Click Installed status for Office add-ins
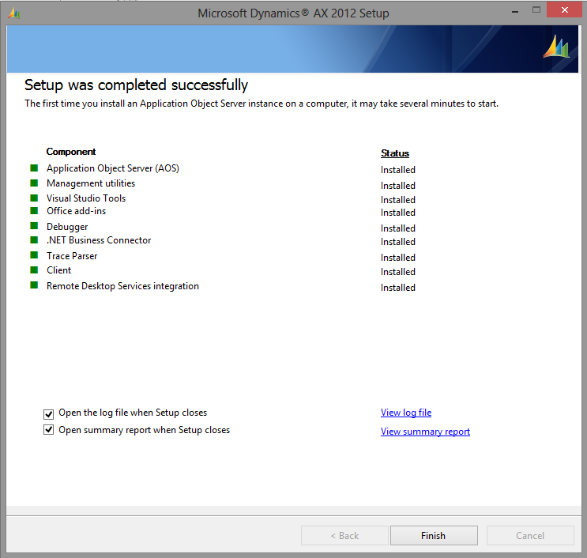 click(398, 213)
